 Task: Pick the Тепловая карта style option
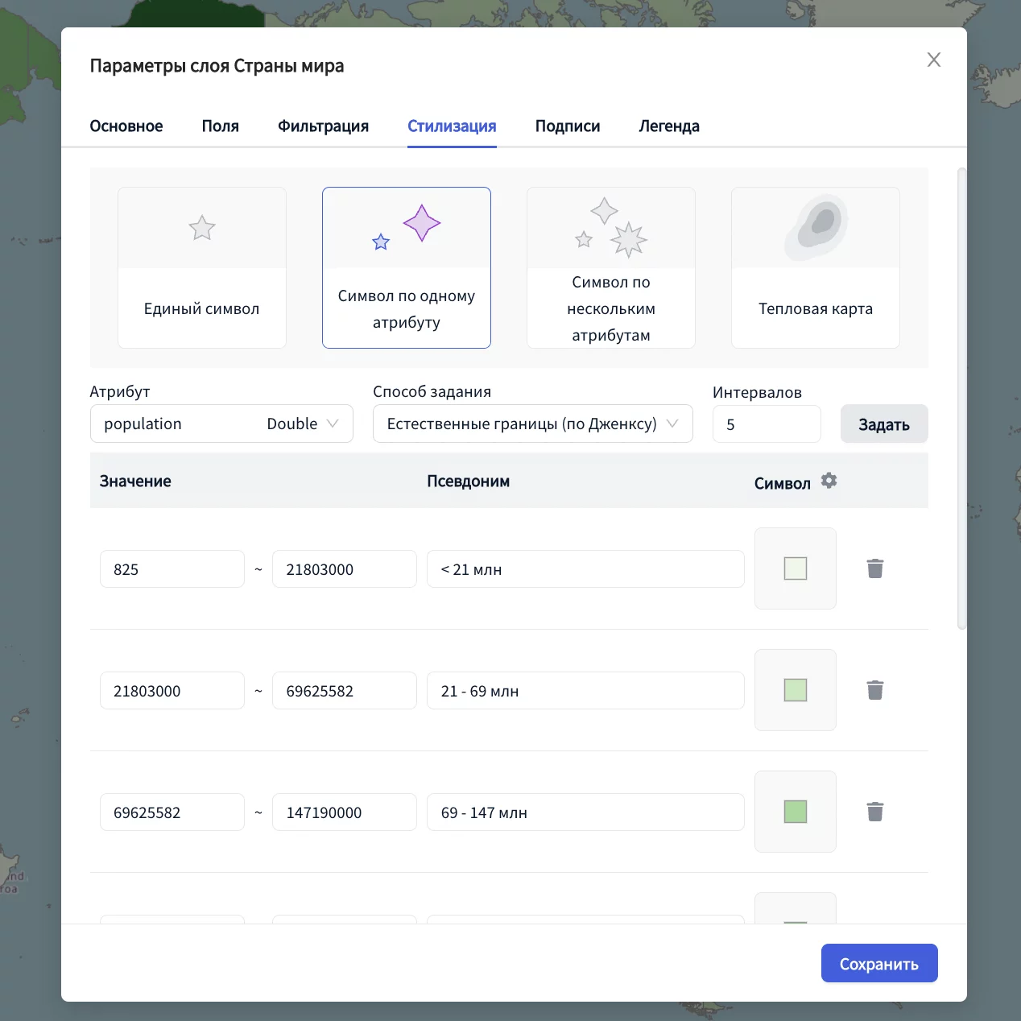point(815,267)
